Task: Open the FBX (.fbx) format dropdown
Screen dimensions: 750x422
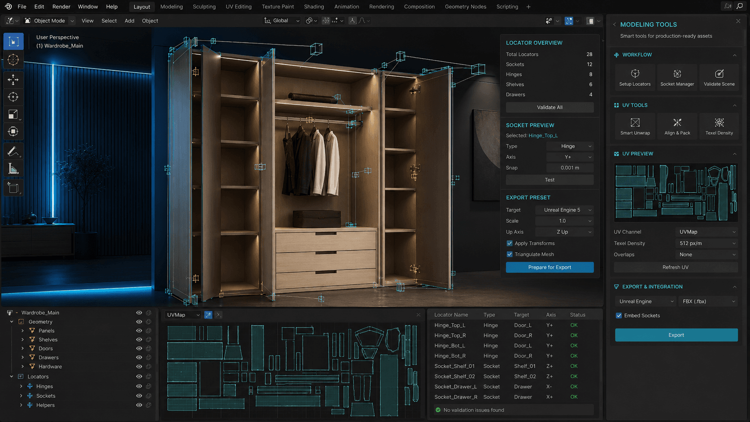Action: pyautogui.click(x=708, y=301)
